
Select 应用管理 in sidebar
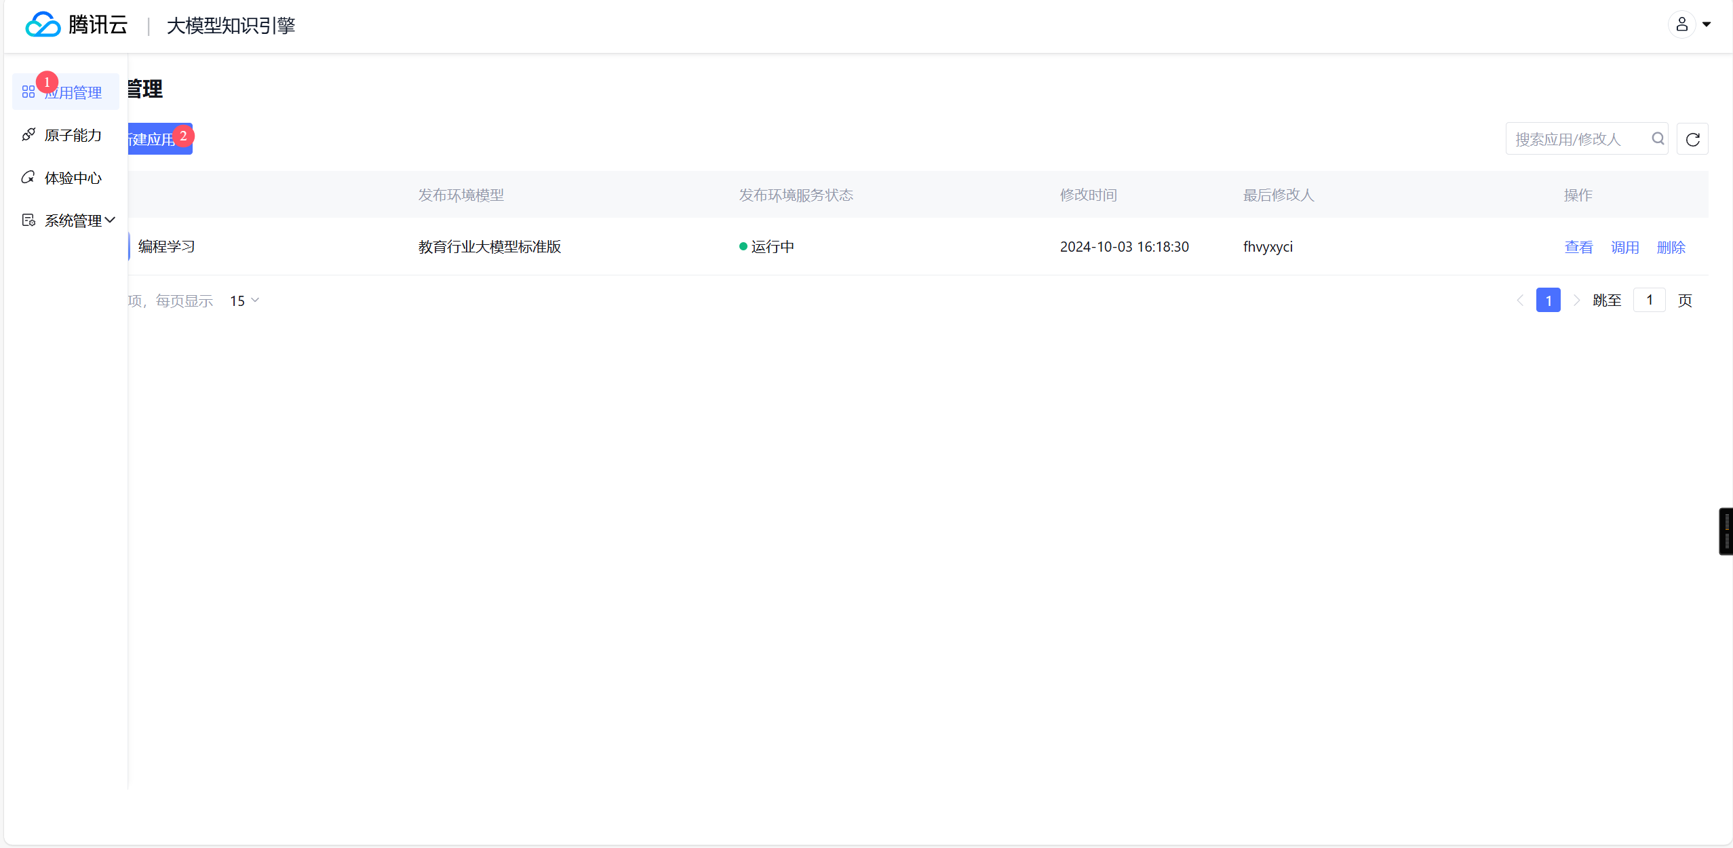point(66,92)
